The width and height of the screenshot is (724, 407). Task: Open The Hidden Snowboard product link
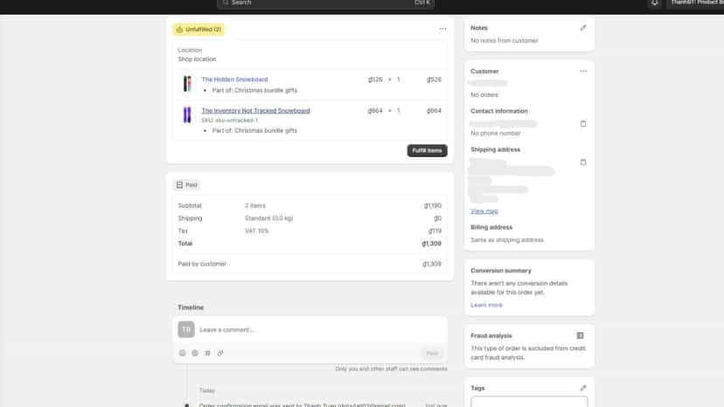coord(234,79)
